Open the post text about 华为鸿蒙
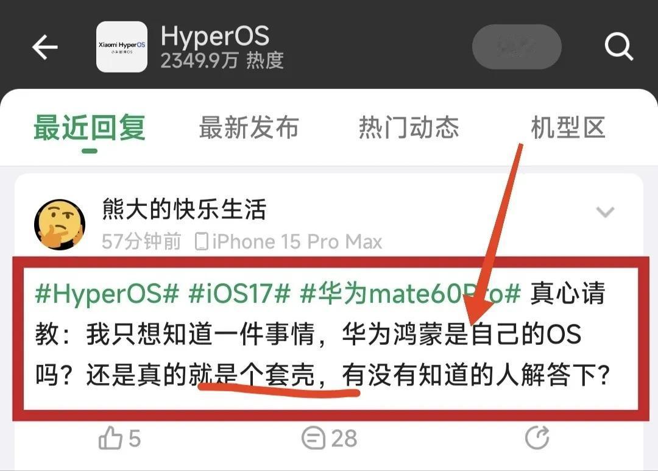Image resolution: width=658 pixels, height=471 pixels. [322, 334]
